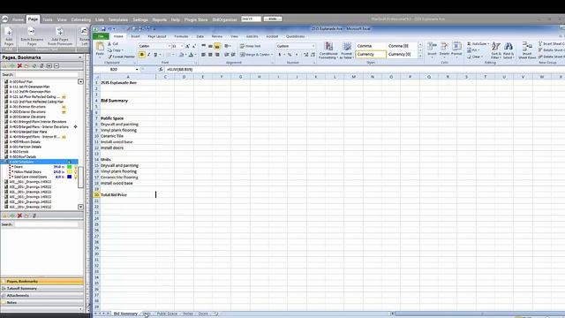
Task: Click Decrease Font Size icon
Action: (x=194, y=46)
